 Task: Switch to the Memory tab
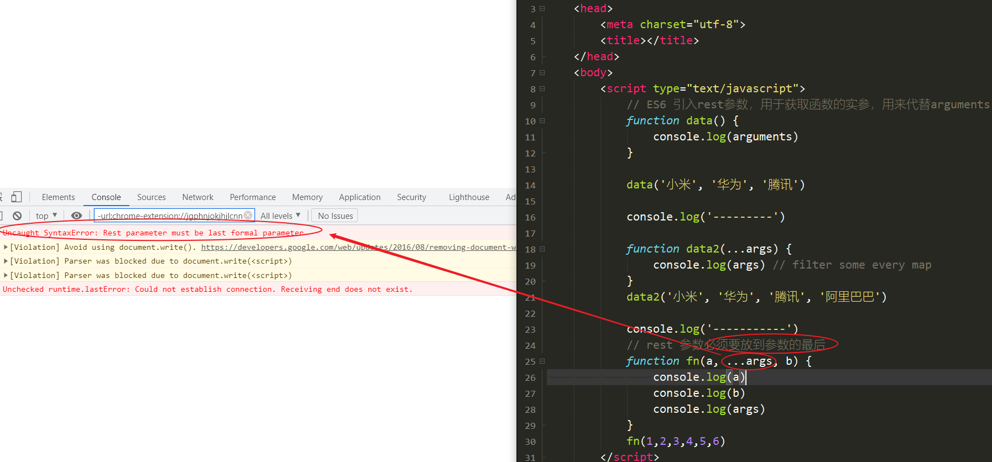[307, 197]
